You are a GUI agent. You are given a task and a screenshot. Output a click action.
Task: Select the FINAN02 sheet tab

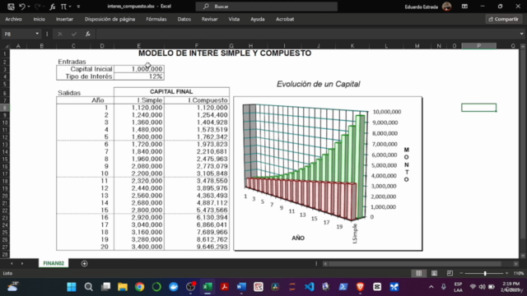[x=54, y=263]
